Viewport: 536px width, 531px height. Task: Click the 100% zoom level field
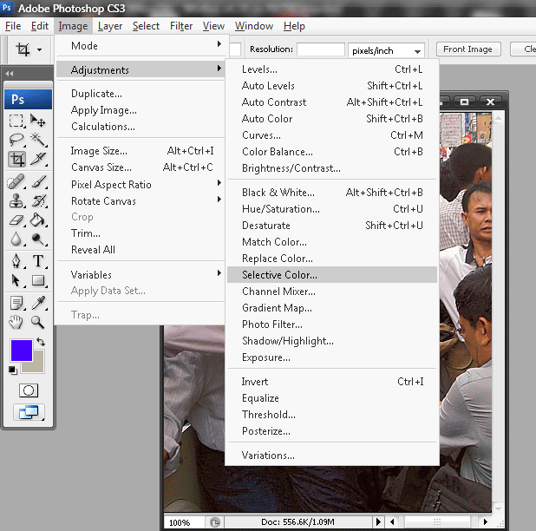click(185, 522)
